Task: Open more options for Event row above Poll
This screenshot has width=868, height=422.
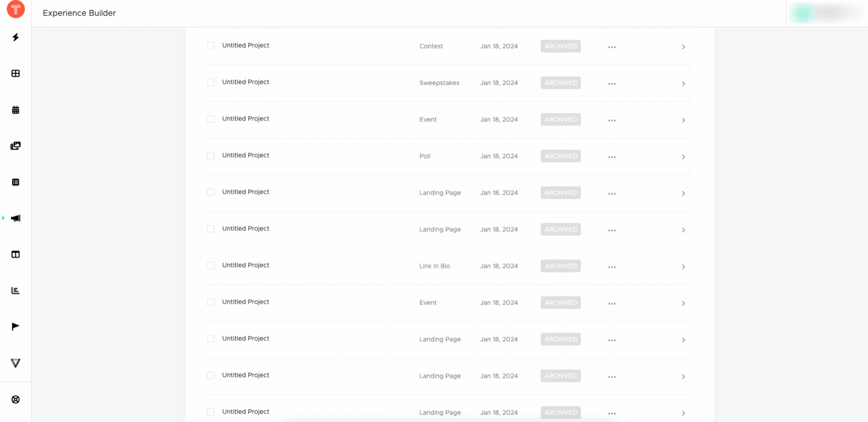Action: click(x=612, y=120)
